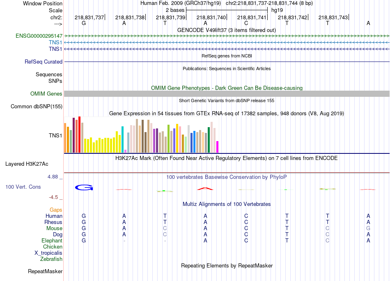Click 'Multiz Alignments of 100 Vertebrates' title
Viewport: 390px width, 281px height.
226,204
